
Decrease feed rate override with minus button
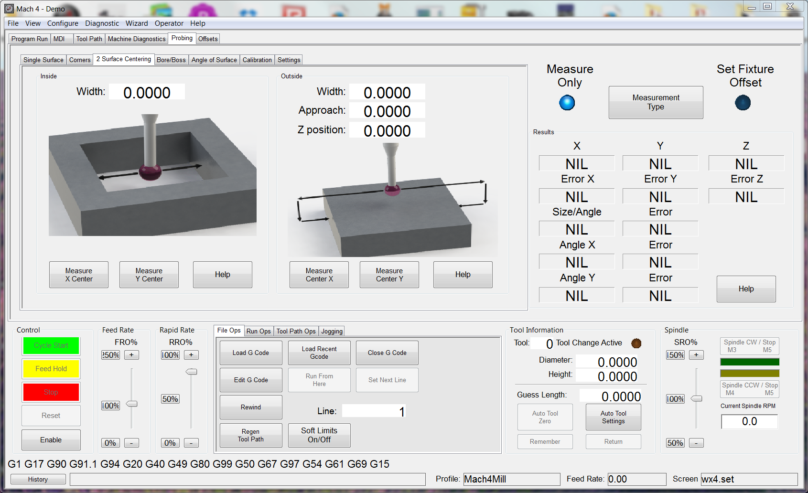pos(131,443)
